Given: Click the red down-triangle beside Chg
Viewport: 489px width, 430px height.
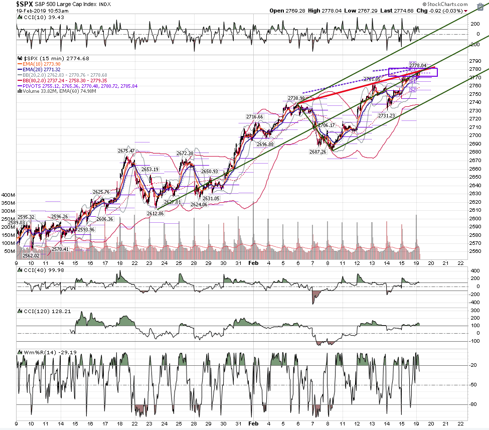Looking at the screenshot, I should [x=465, y=11].
